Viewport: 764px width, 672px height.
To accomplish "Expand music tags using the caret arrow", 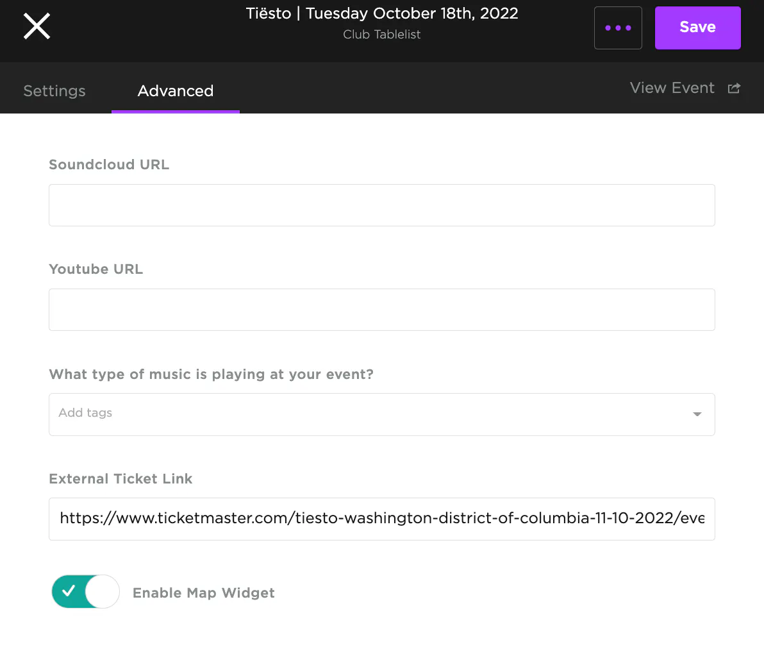I will pyautogui.click(x=697, y=414).
